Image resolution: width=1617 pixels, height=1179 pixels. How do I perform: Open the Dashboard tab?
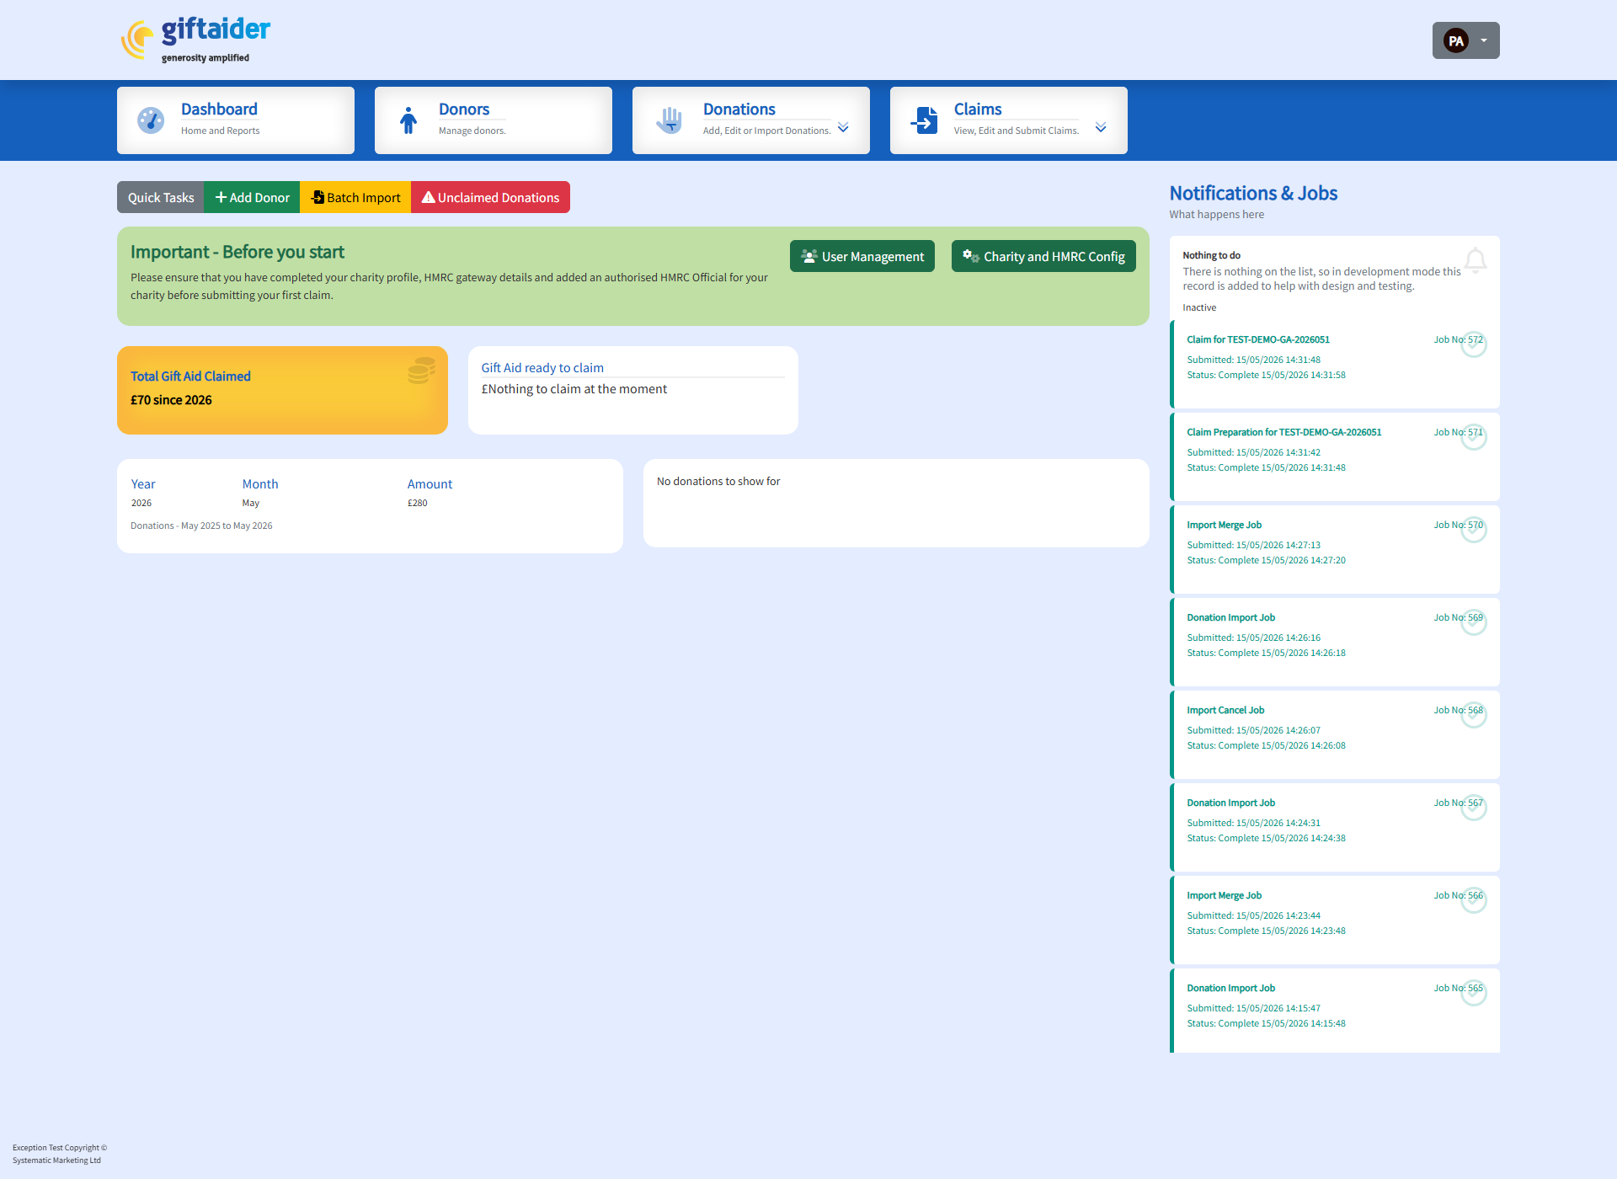236,120
